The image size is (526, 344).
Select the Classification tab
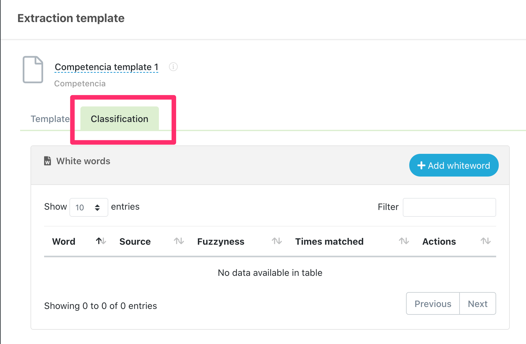[120, 119]
